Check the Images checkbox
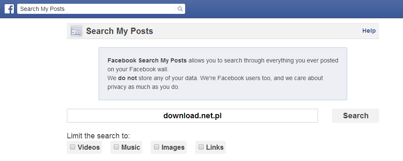Viewport: 403px width, 161px height. pyautogui.click(x=157, y=147)
